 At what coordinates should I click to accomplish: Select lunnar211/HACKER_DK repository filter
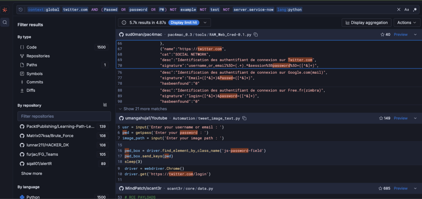point(63,145)
